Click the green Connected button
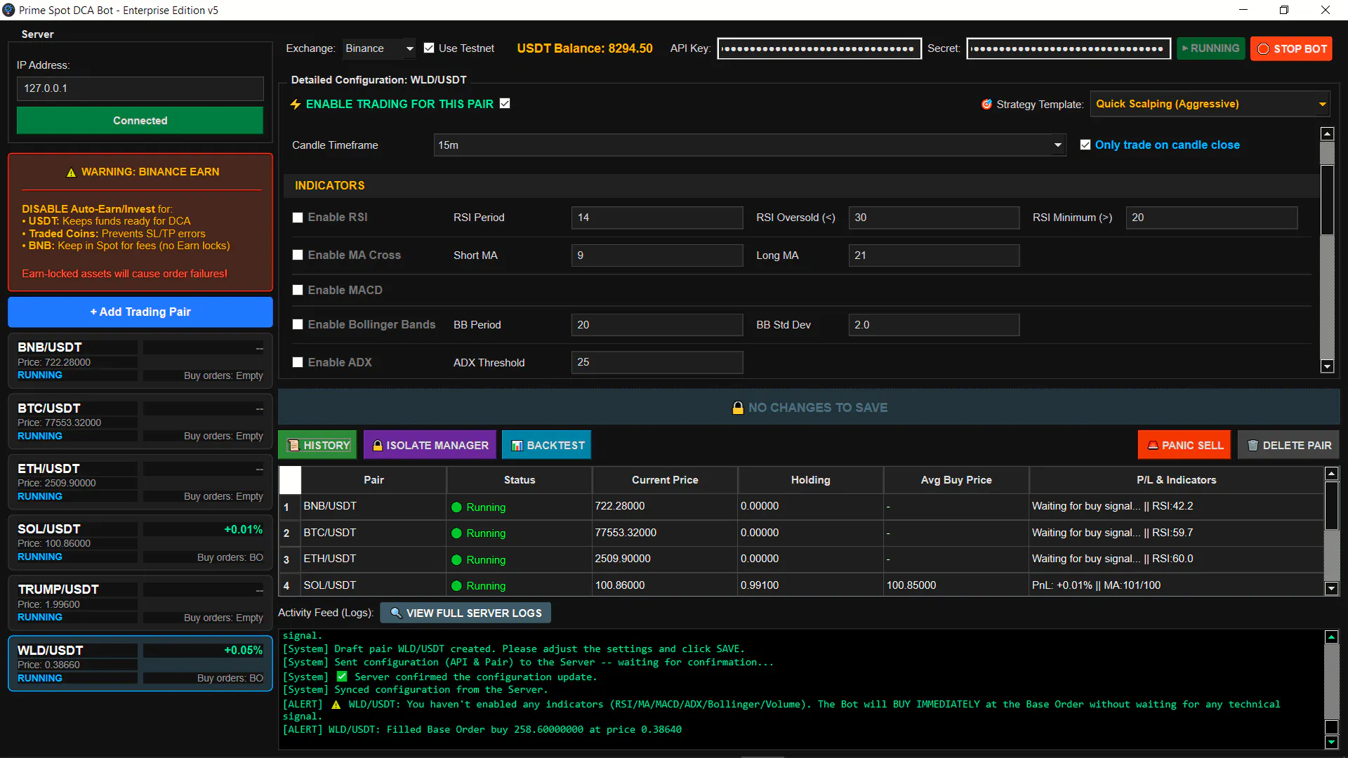Screen dimensions: 1348x758 click(140, 121)
